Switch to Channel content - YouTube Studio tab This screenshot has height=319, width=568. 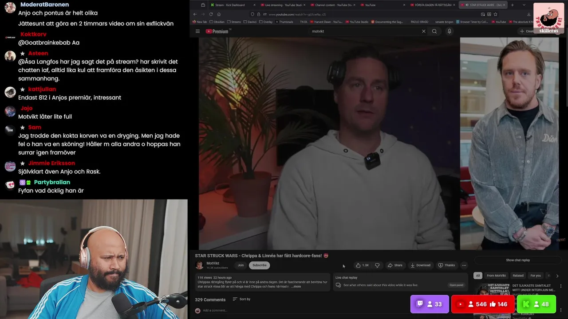(333, 5)
